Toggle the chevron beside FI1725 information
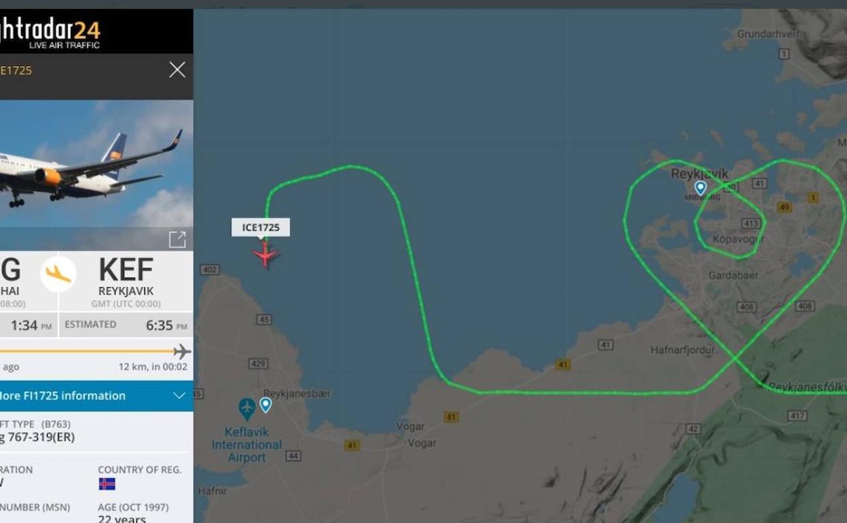The width and height of the screenshot is (847, 523). [179, 395]
